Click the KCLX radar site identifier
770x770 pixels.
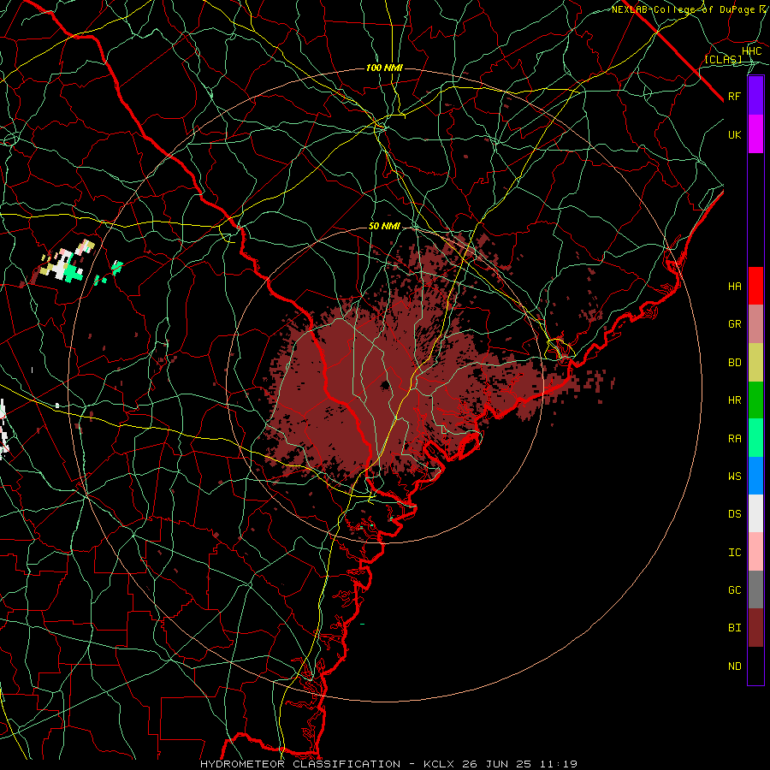point(439,764)
